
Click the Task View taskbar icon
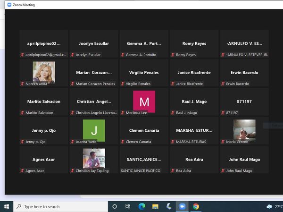[128, 206]
